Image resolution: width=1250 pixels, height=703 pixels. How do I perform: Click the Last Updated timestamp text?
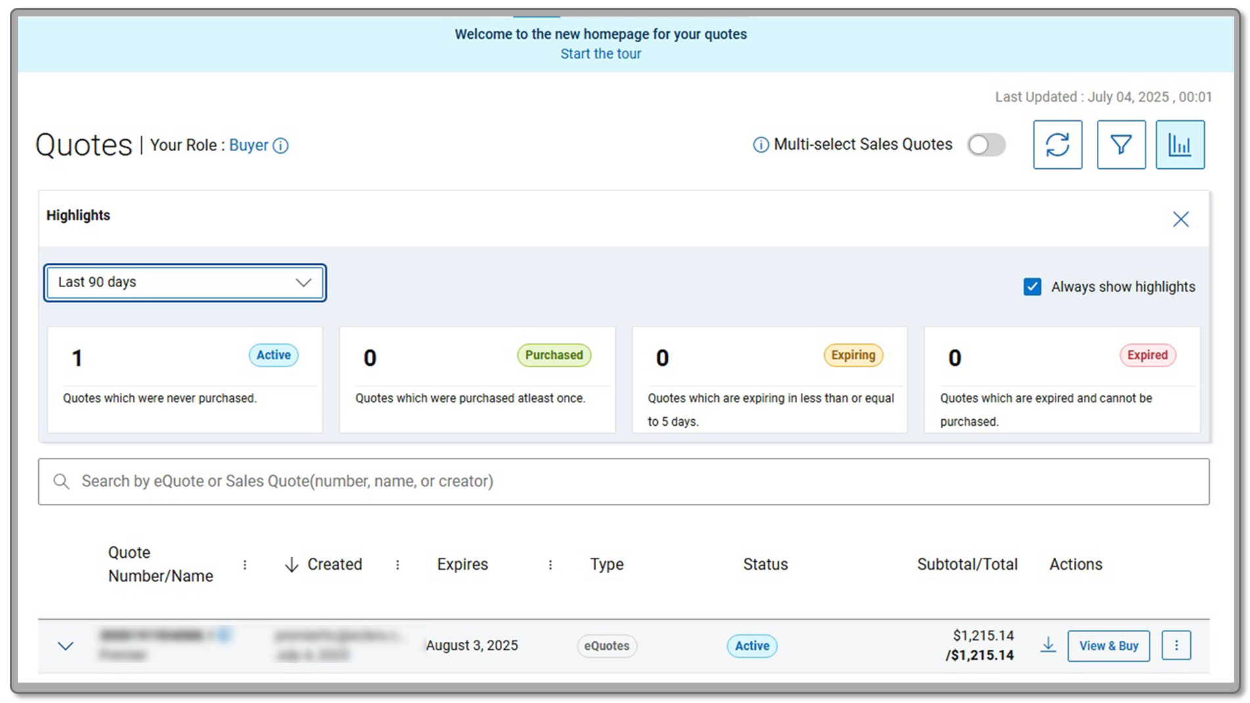pyautogui.click(x=1103, y=97)
